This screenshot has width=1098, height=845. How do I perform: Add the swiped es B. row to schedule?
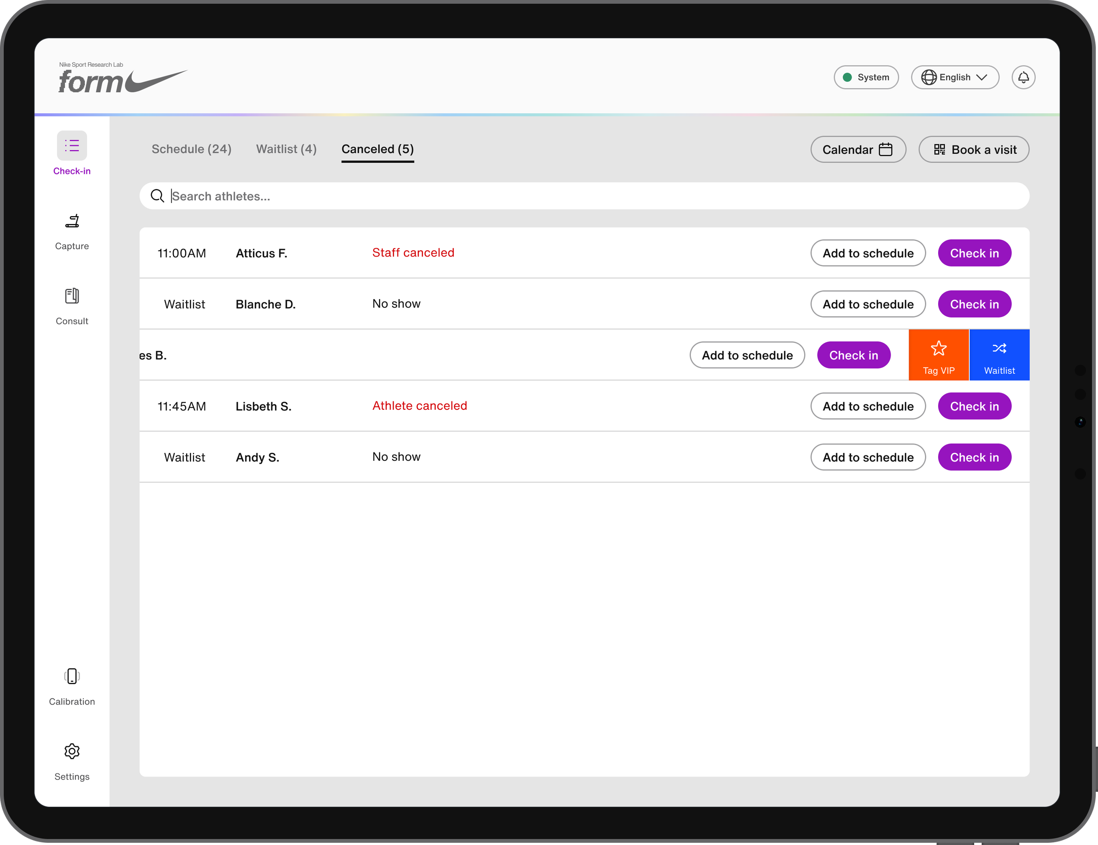tap(747, 355)
